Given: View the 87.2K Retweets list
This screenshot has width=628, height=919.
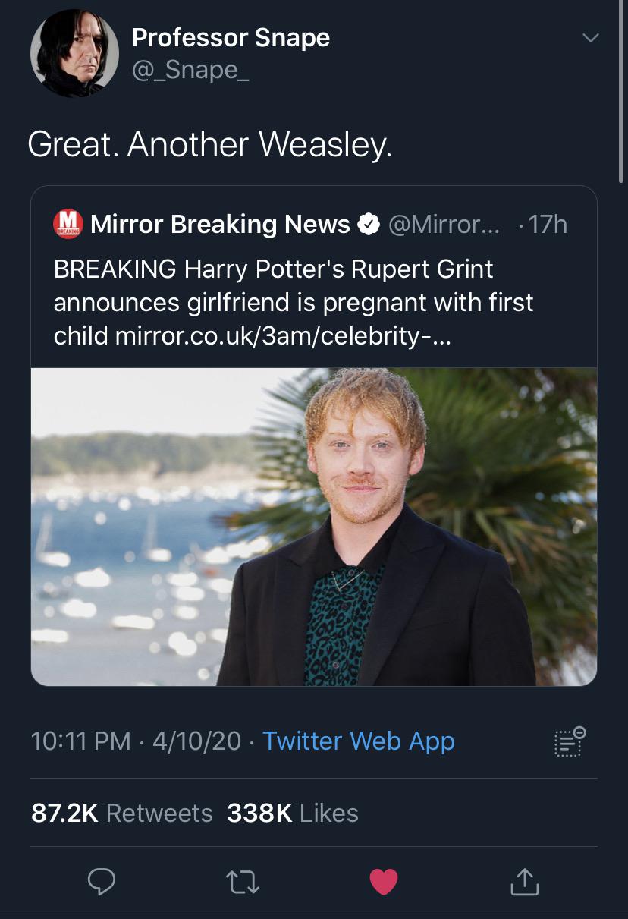Looking at the screenshot, I should [121, 813].
